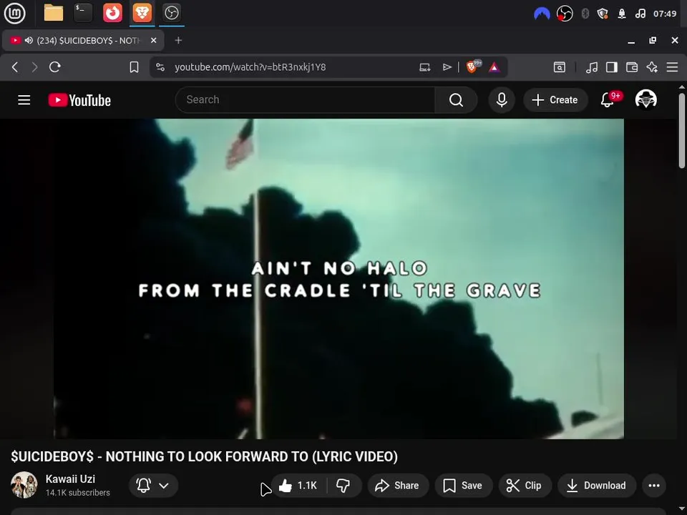Open OBS Studio from the panel launcher
Screen dimensions: 687x515
click(x=171, y=13)
